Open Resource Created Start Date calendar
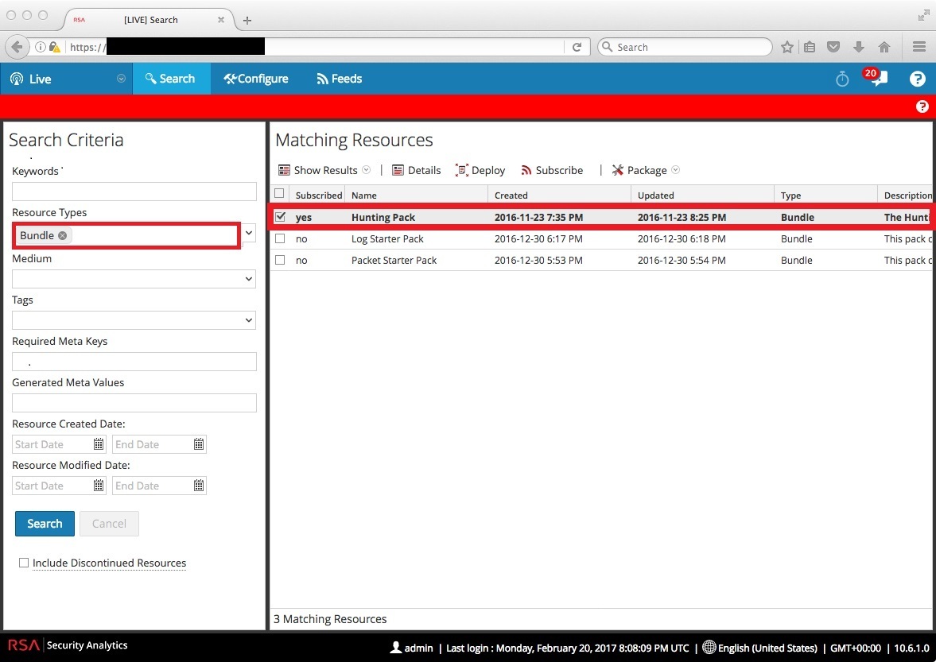This screenshot has width=936, height=662. point(99,444)
